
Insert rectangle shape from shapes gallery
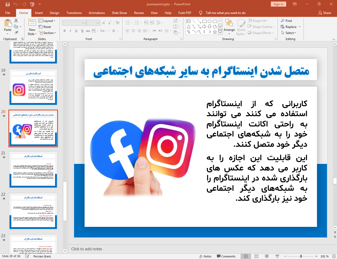coord(204,21)
